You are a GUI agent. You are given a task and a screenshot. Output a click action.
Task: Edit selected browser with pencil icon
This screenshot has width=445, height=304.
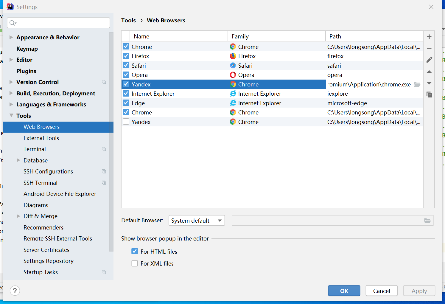pos(429,60)
